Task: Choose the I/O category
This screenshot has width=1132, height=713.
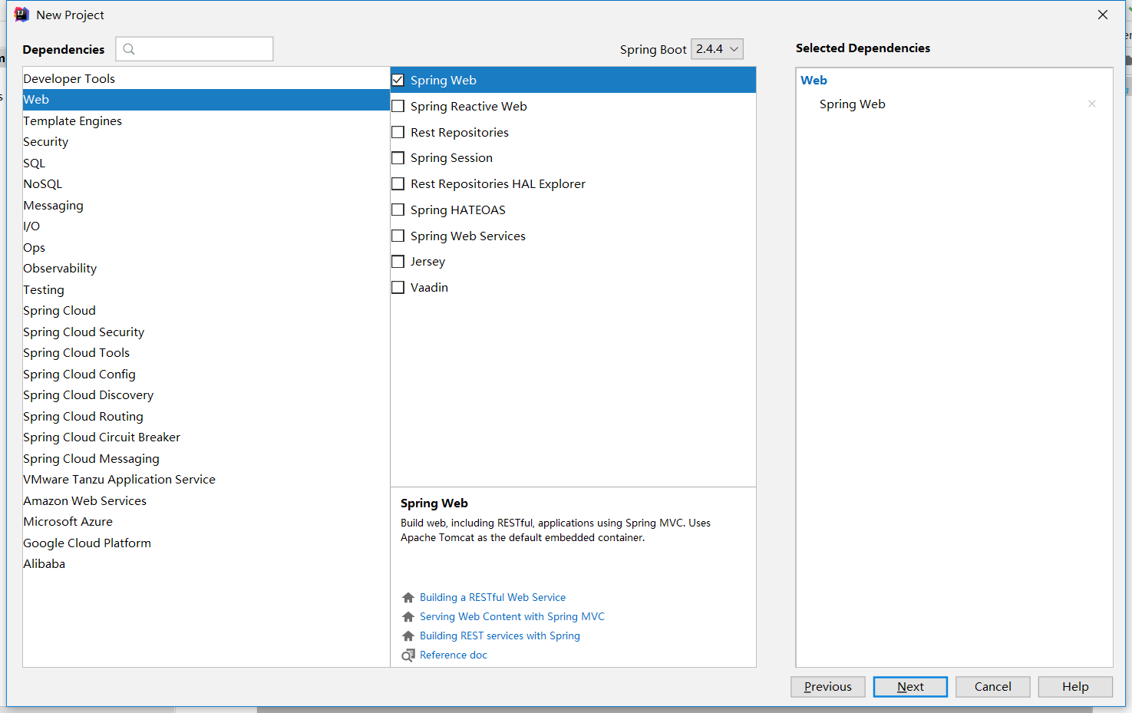Action: click(x=206, y=226)
